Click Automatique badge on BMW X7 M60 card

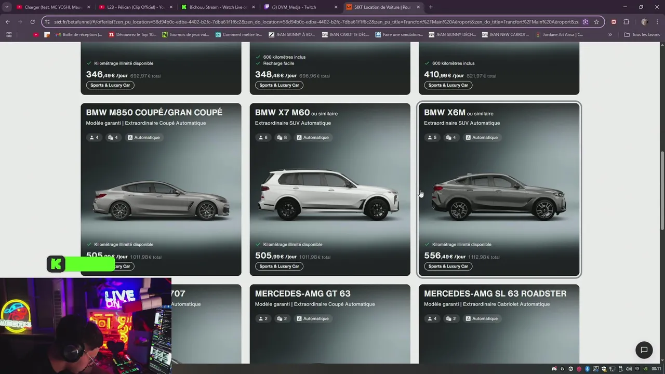coord(313,138)
